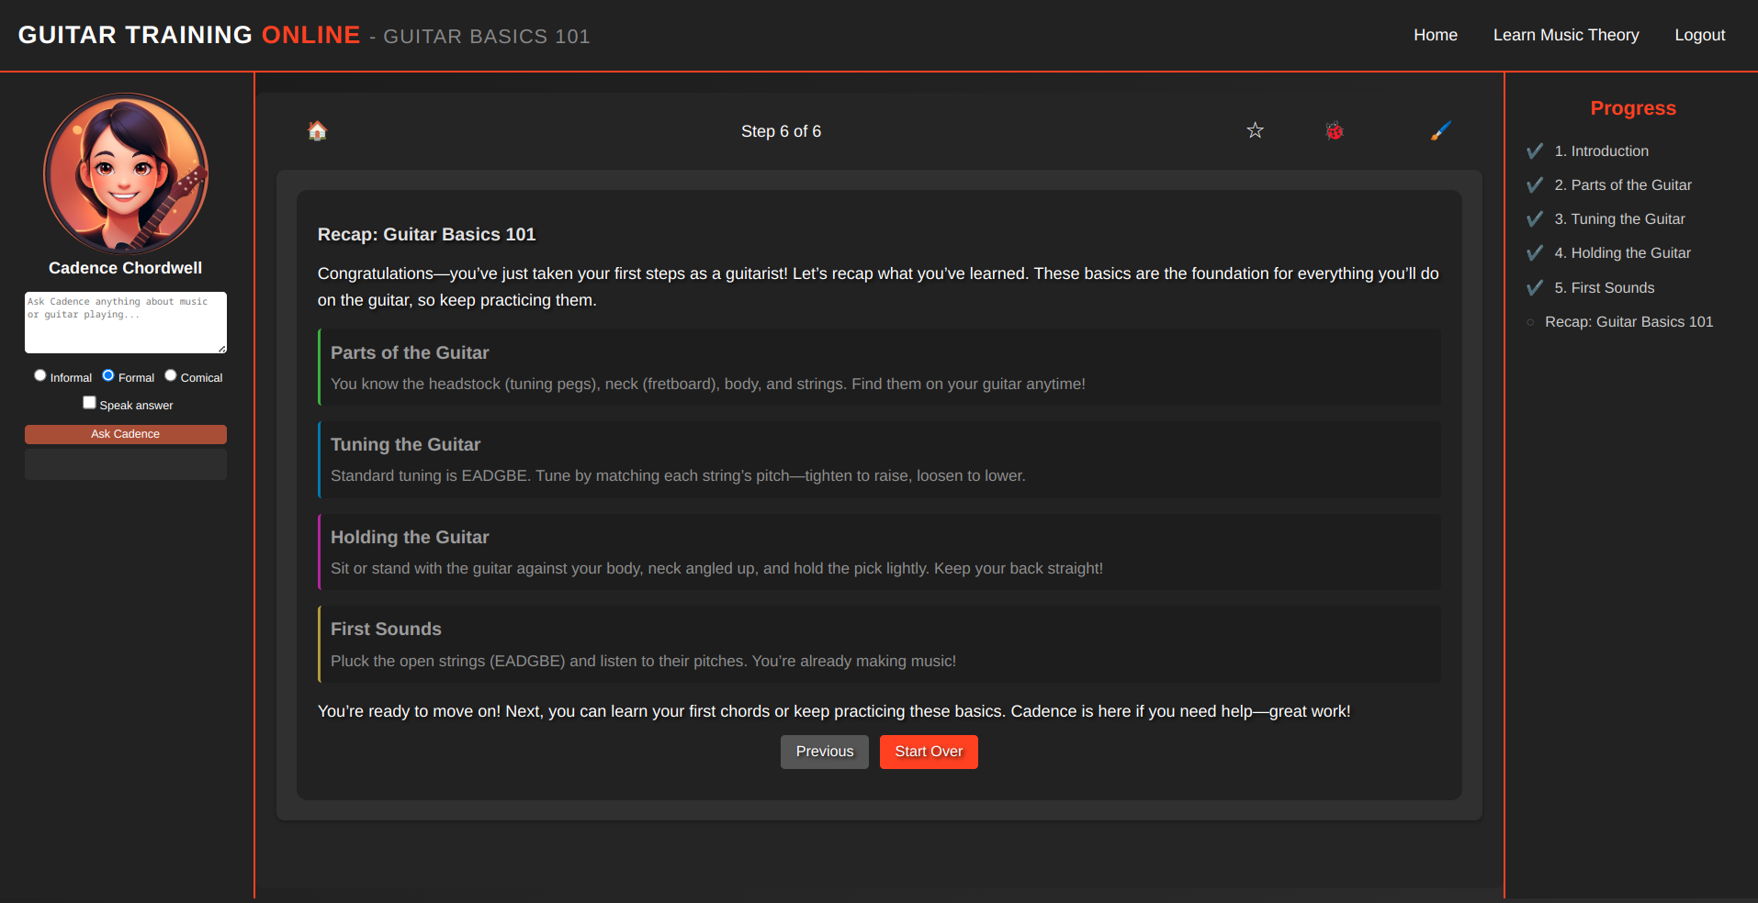
Task: Click the checkmark beside First Sounds
Action: 1534,288
